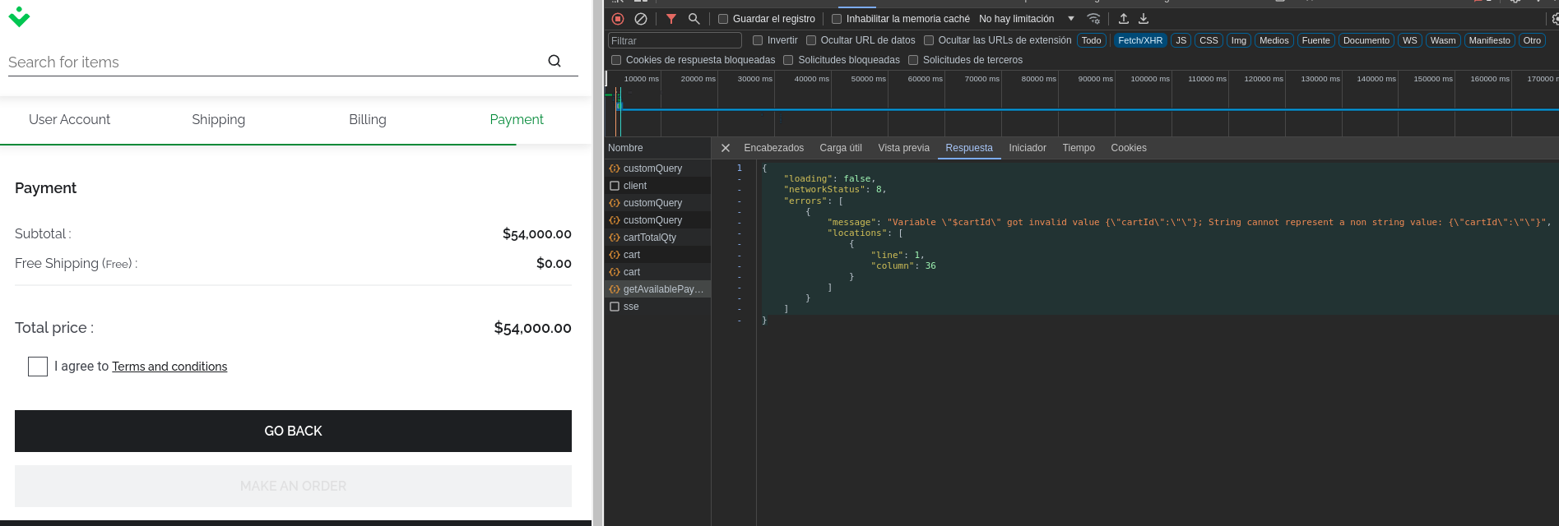Image resolution: width=1559 pixels, height=526 pixels.
Task: Clear the network log
Action: pyautogui.click(x=641, y=19)
